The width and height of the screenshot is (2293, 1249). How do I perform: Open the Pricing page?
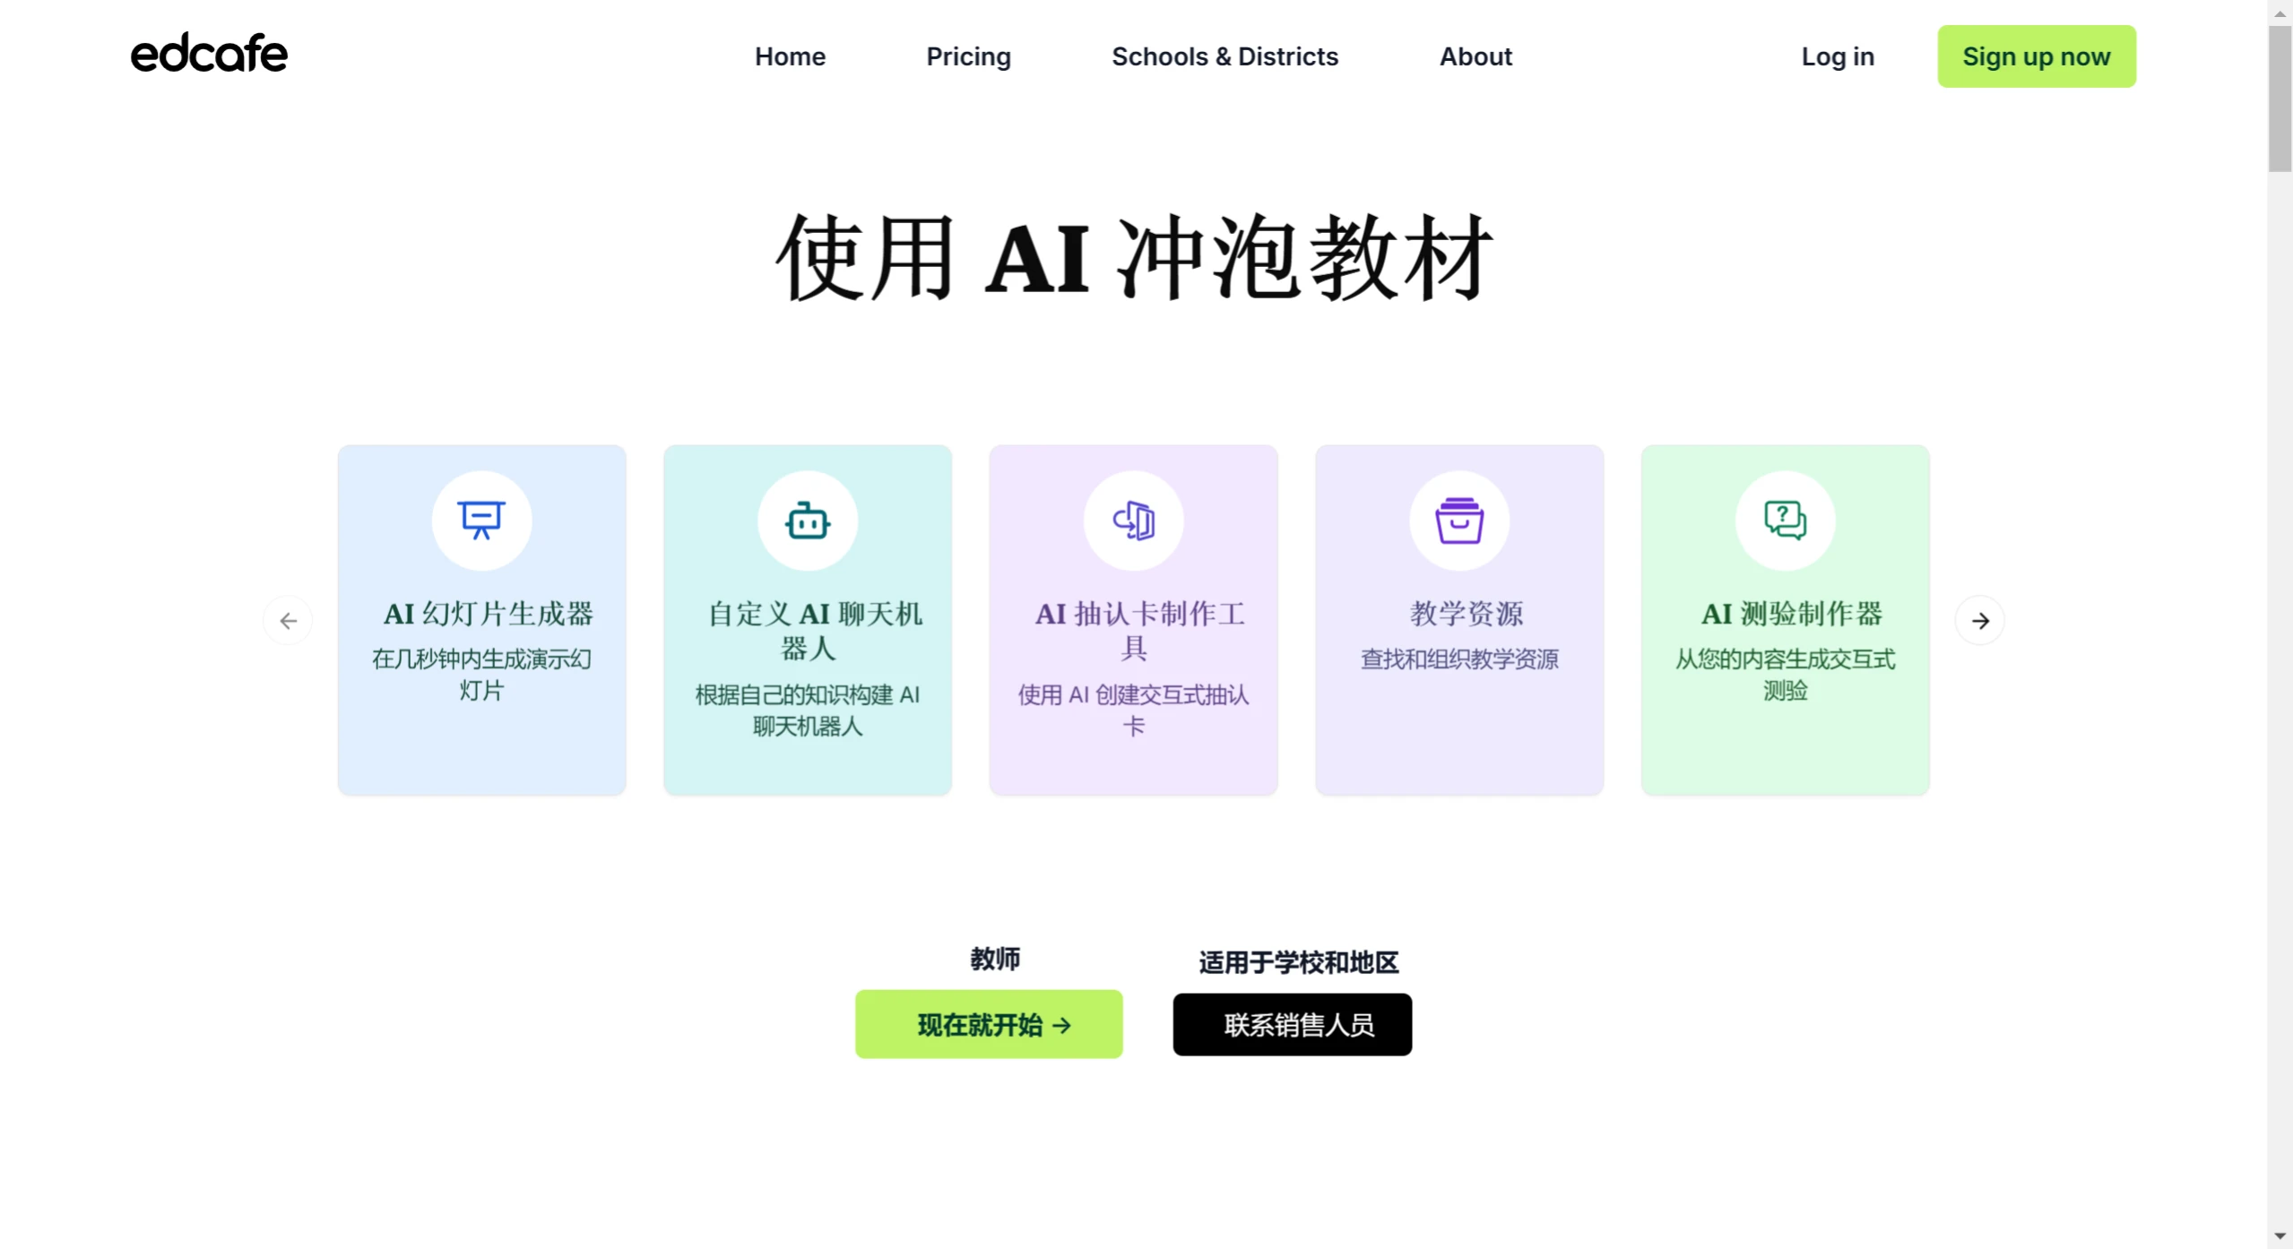coord(967,56)
